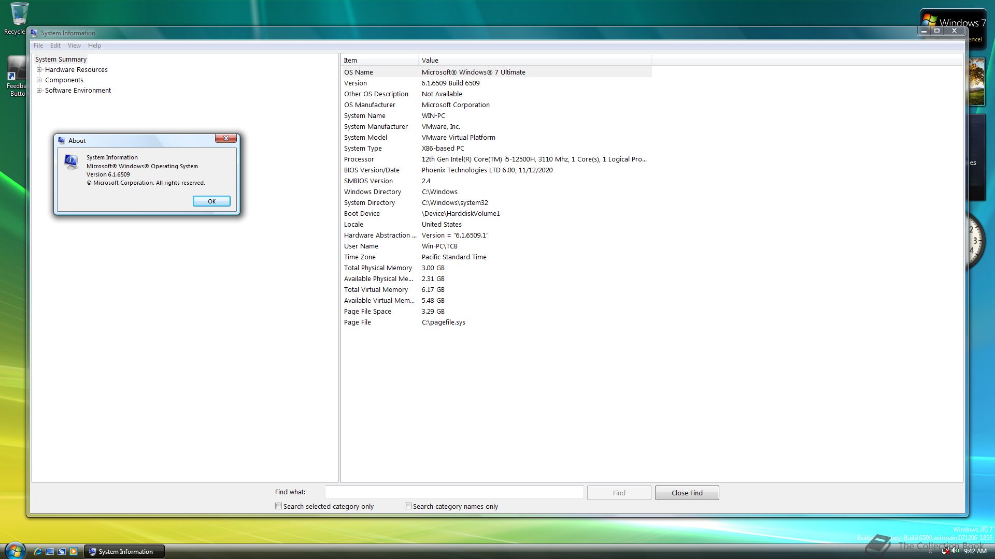Select System Summary in the tree

61,60
